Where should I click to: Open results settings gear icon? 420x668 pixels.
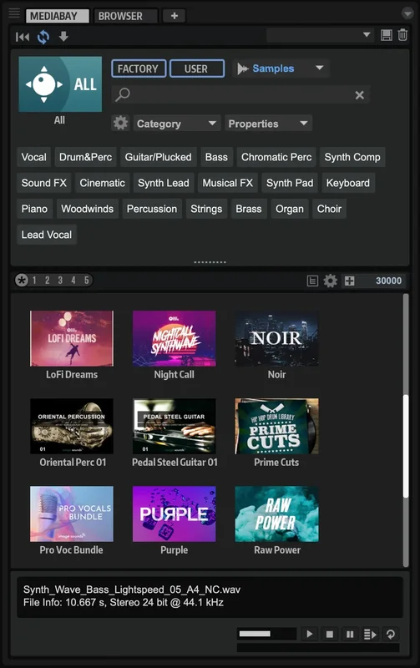coord(330,281)
